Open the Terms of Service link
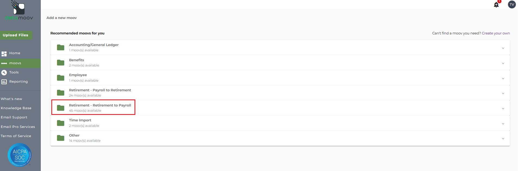The height and width of the screenshot is (171, 518). click(x=16, y=136)
